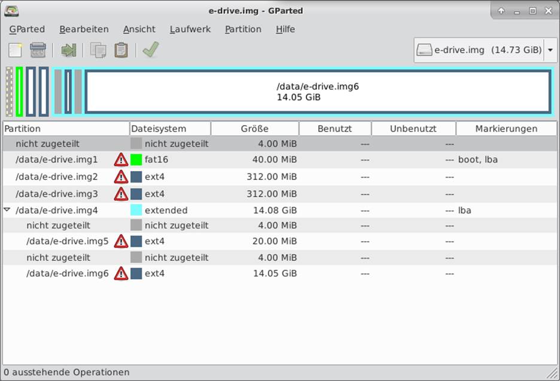Open the Ansicht menu
Image resolution: width=560 pixels, height=381 pixels.
[x=139, y=29]
